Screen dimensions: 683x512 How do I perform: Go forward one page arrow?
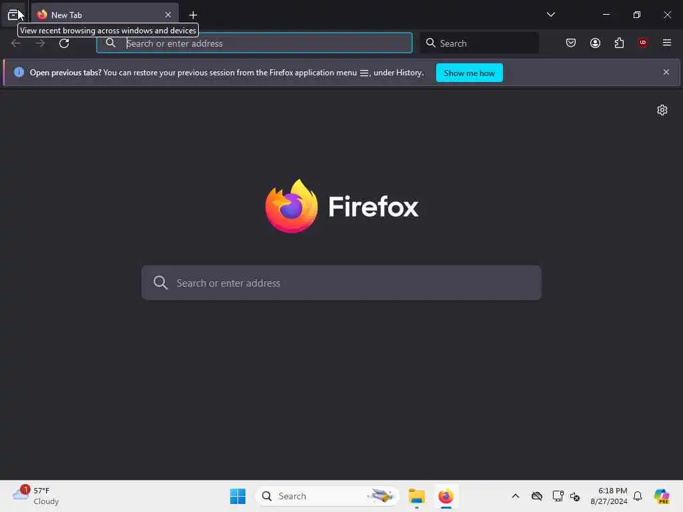click(x=39, y=43)
